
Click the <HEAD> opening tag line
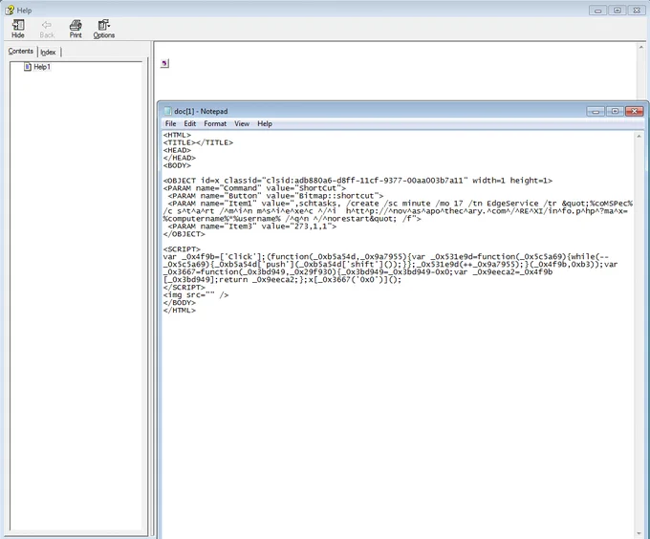177,150
